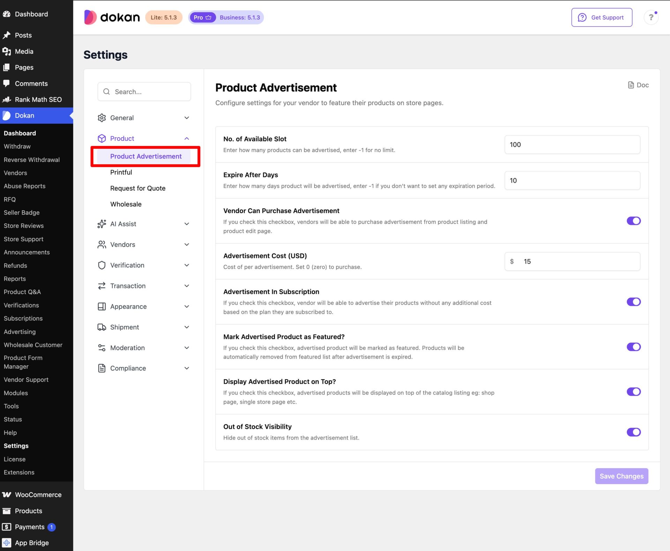This screenshot has height=551, width=670.
Task: Expand the AI Assist chevron
Action: (187, 224)
